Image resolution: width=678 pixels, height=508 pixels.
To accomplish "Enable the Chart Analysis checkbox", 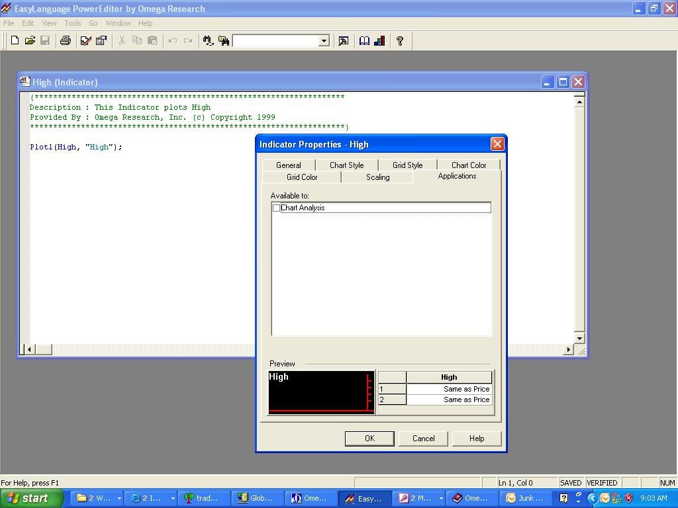I will (x=277, y=208).
